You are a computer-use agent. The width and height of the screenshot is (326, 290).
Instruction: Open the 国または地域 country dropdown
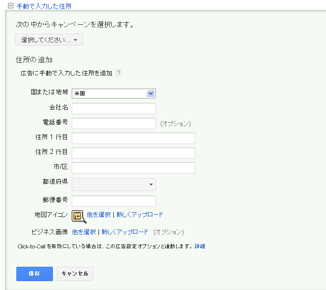[x=114, y=94]
